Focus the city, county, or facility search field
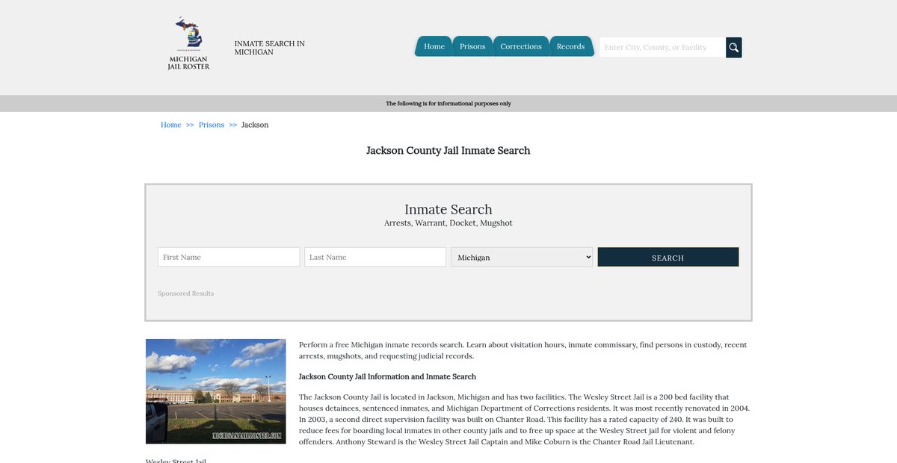897x463 pixels. [662, 47]
